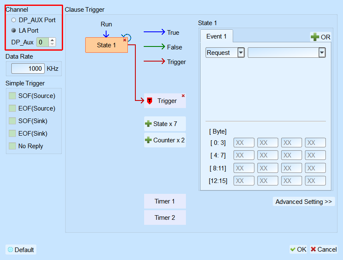343x260 pixels.
Task: Reset settings with the Default button
Action: 21,250
